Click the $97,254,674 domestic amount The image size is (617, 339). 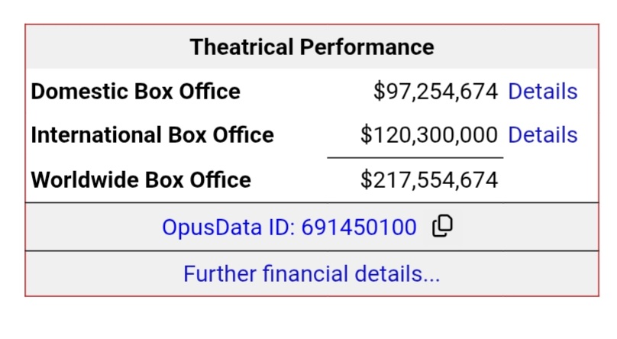(435, 92)
